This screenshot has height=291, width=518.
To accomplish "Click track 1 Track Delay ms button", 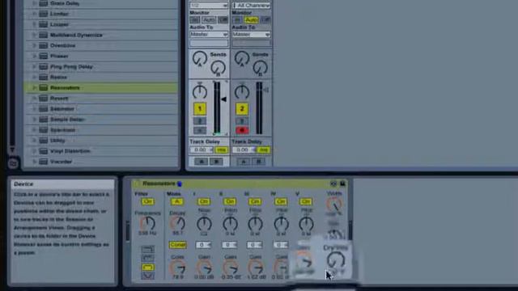I will (x=221, y=150).
